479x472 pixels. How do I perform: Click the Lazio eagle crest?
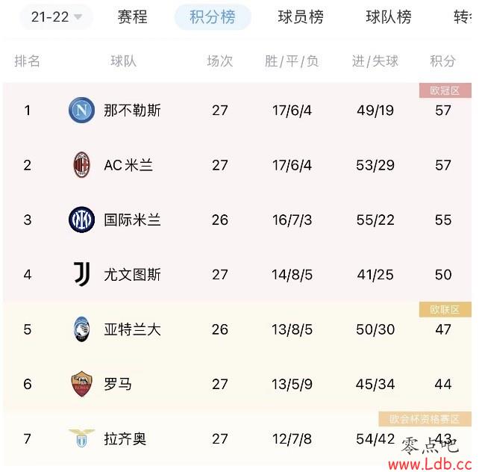81,438
